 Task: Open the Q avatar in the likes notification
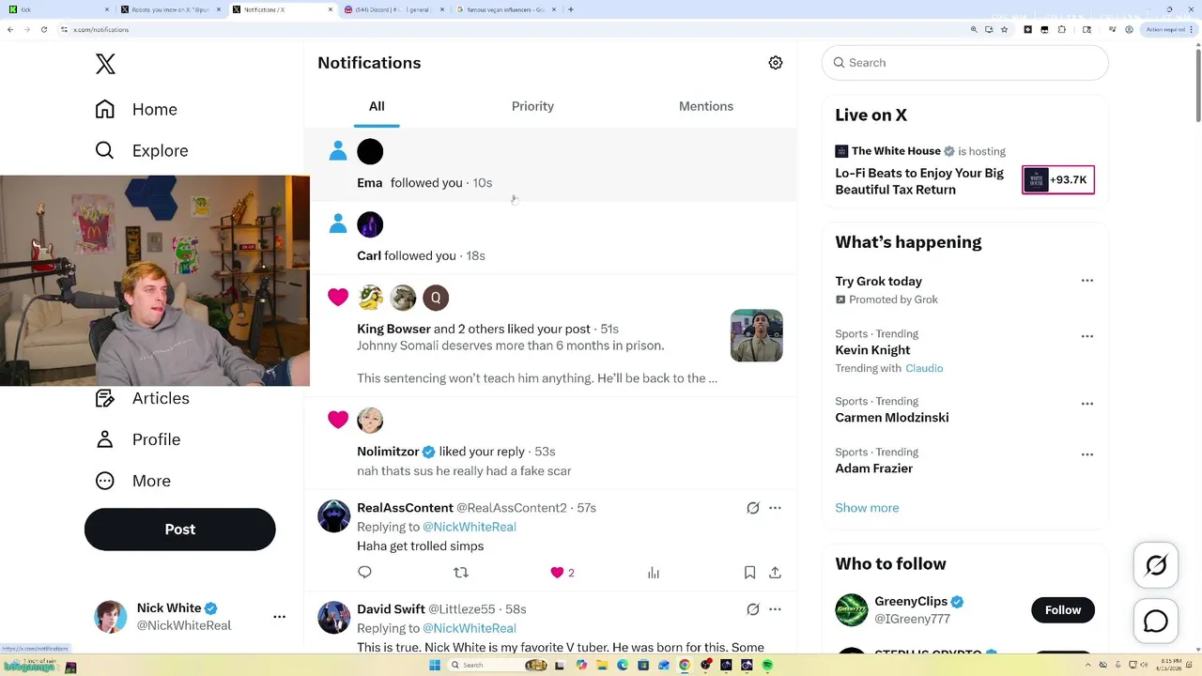[x=436, y=298]
